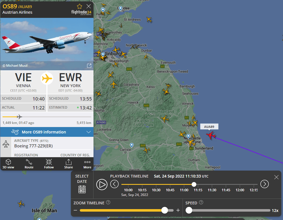Increase timeline zoom with the plus button
The image size is (283, 220).
(178, 210)
